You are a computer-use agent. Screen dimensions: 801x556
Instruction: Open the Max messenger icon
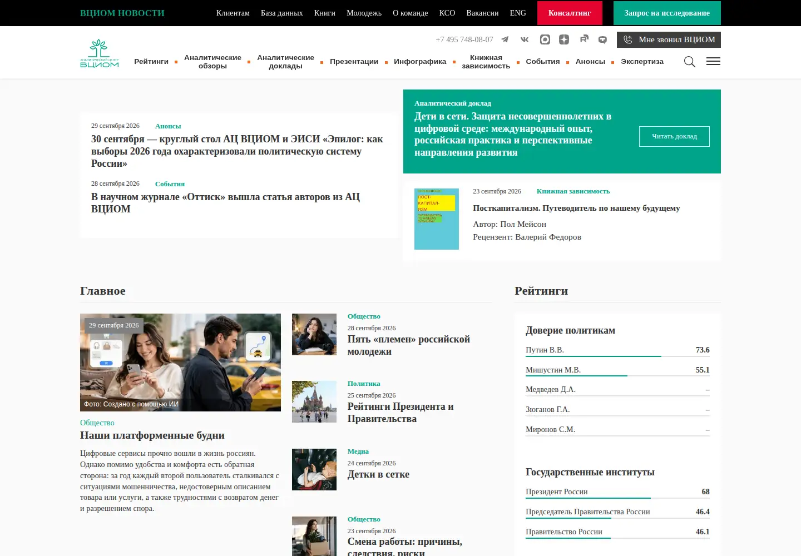click(545, 39)
